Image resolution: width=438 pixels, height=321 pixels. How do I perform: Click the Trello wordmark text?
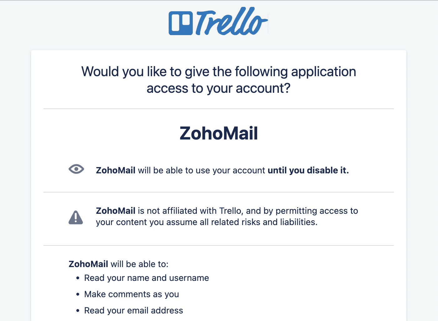tap(232, 22)
